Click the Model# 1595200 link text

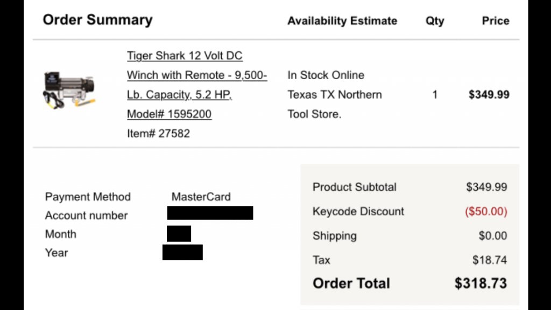(x=169, y=114)
